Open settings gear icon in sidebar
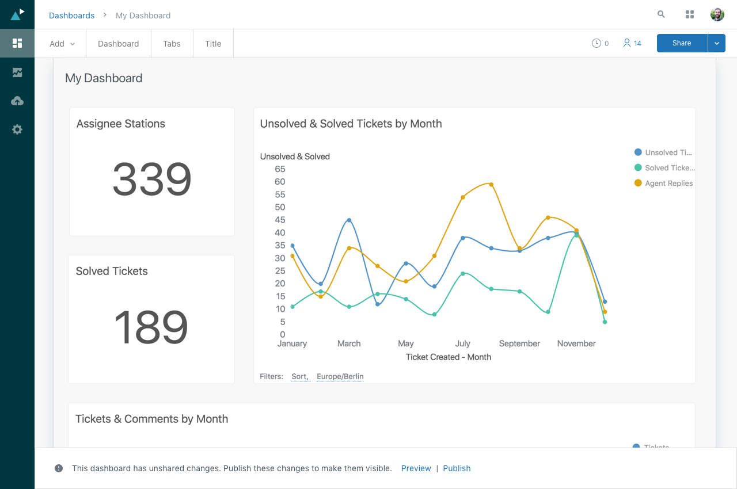The image size is (737, 489). point(17,130)
